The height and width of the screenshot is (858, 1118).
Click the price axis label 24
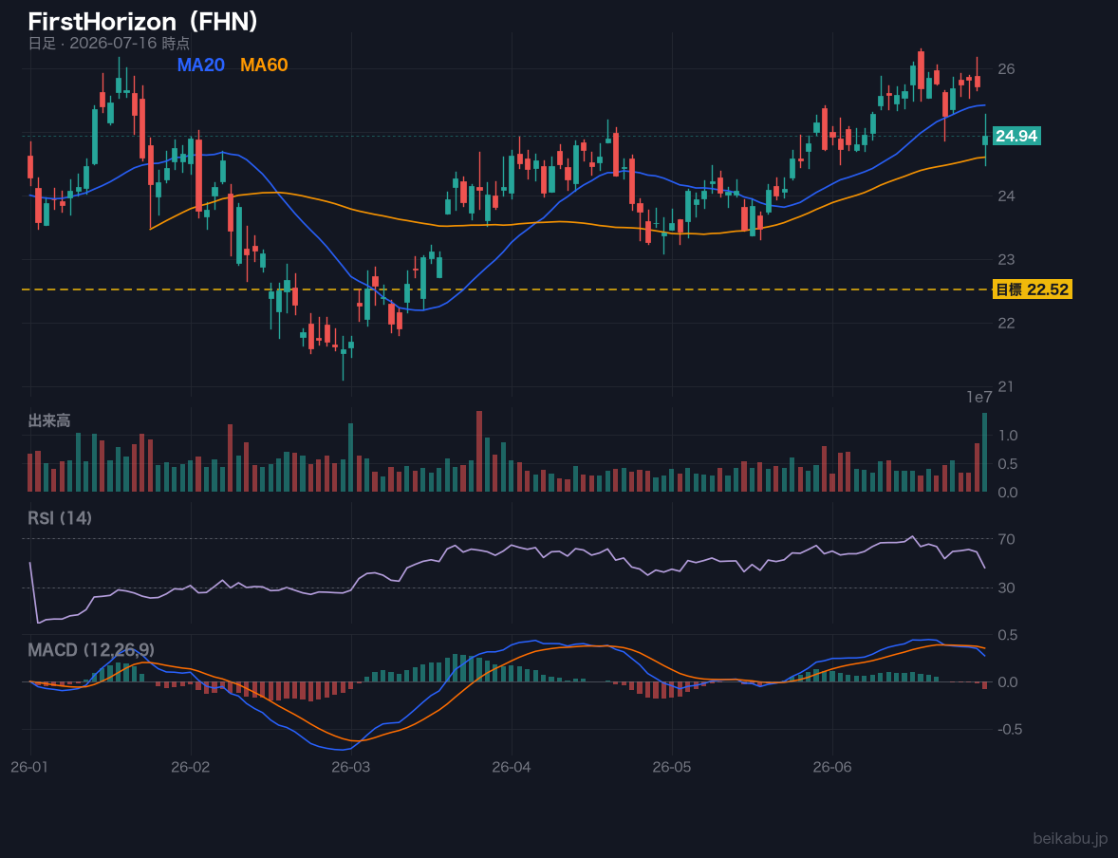click(x=1006, y=196)
